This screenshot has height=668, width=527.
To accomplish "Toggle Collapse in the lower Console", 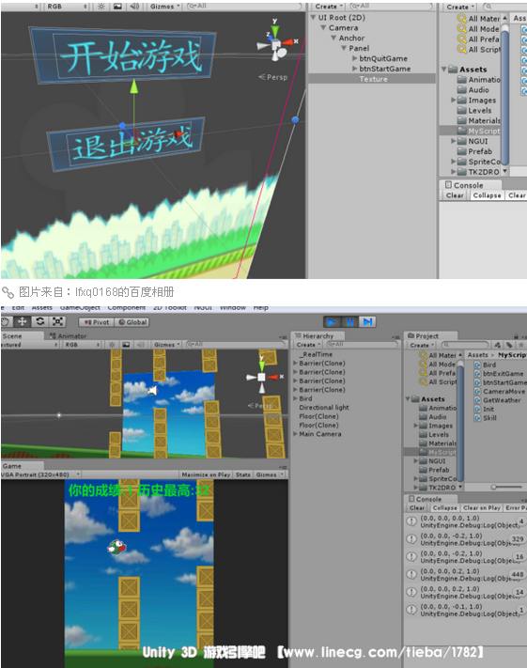I will 444,508.
